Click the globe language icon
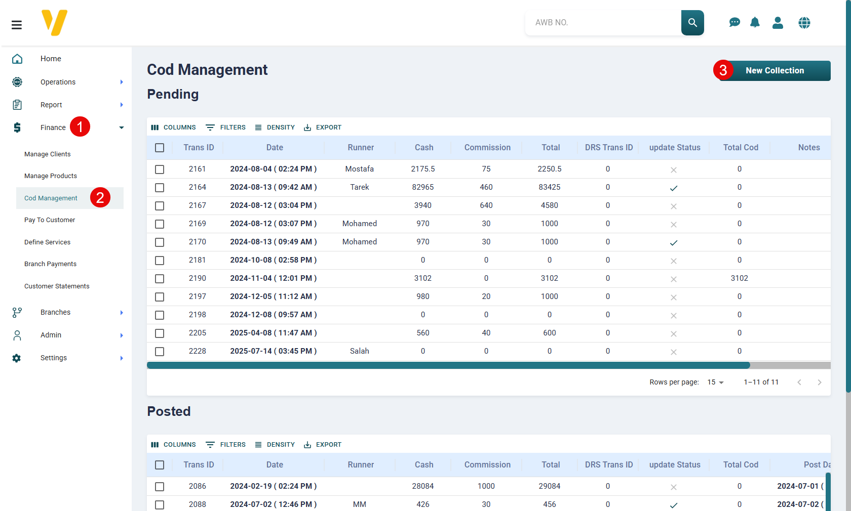Screen dimensions: 851x511 (x=804, y=23)
